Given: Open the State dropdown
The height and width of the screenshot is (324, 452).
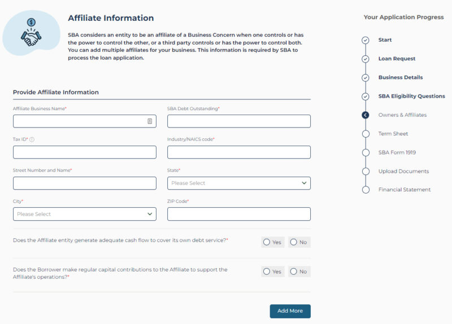Looking at the screenshot, I should [x=239, y=183].
